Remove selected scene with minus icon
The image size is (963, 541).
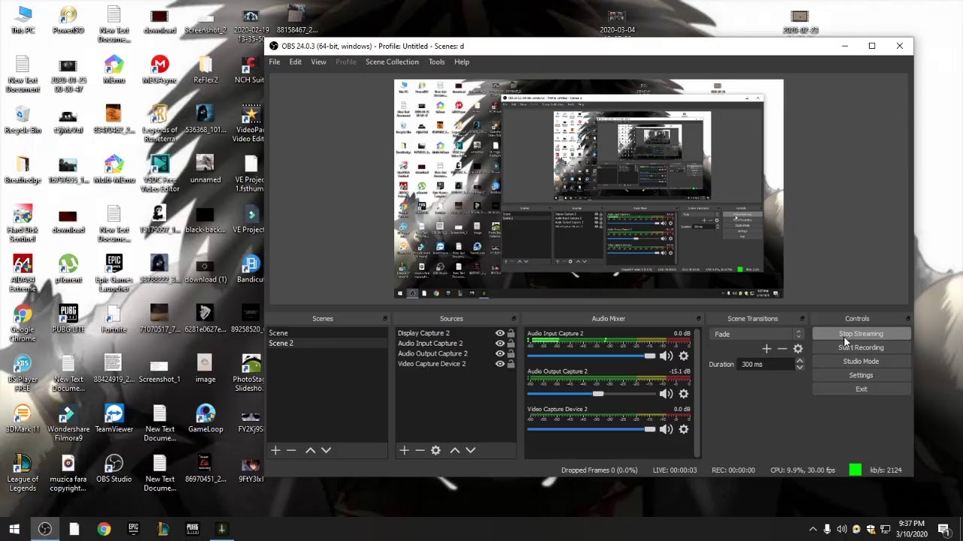tap(291, 450)
